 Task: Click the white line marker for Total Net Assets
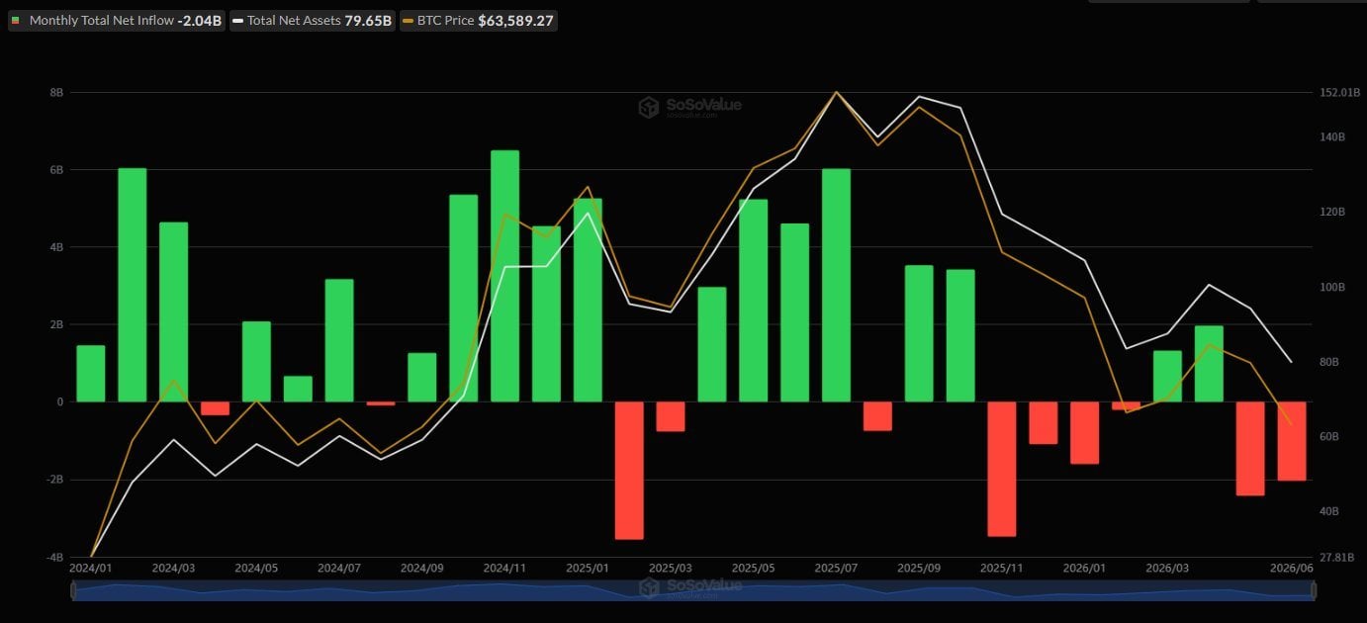[238, 20]
